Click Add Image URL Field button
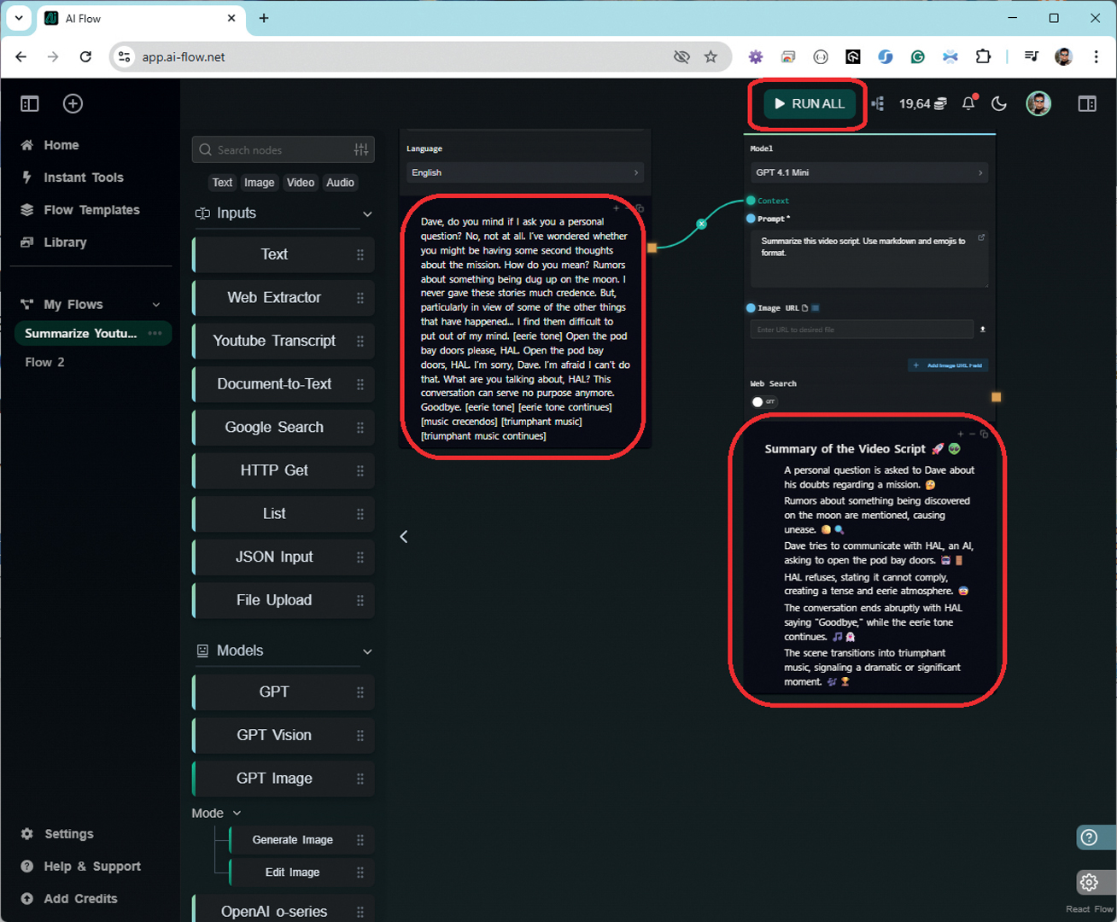1117x922 pixels. click(x=948, y=365)
